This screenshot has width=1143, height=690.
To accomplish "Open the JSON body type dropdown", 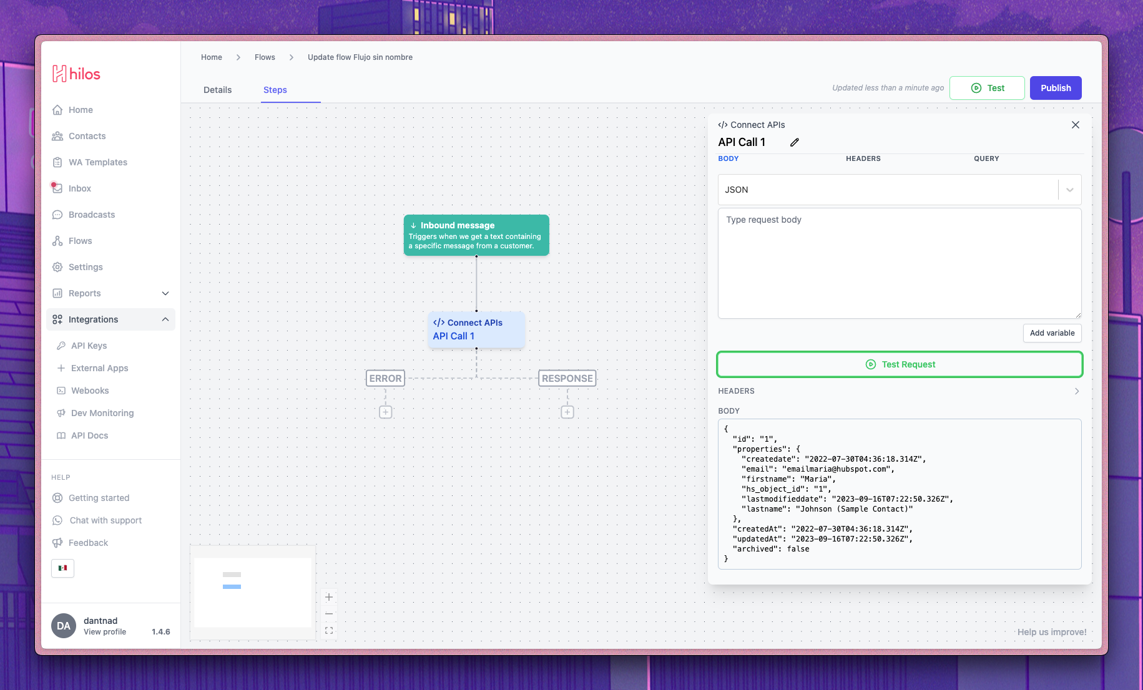I will pos(1069,190).
